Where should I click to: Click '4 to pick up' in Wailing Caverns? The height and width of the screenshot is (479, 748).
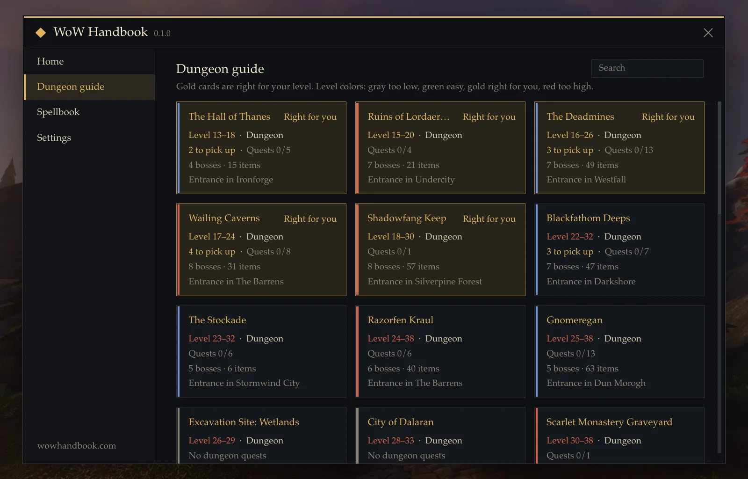pyautogui.click(x=212, y=251)
